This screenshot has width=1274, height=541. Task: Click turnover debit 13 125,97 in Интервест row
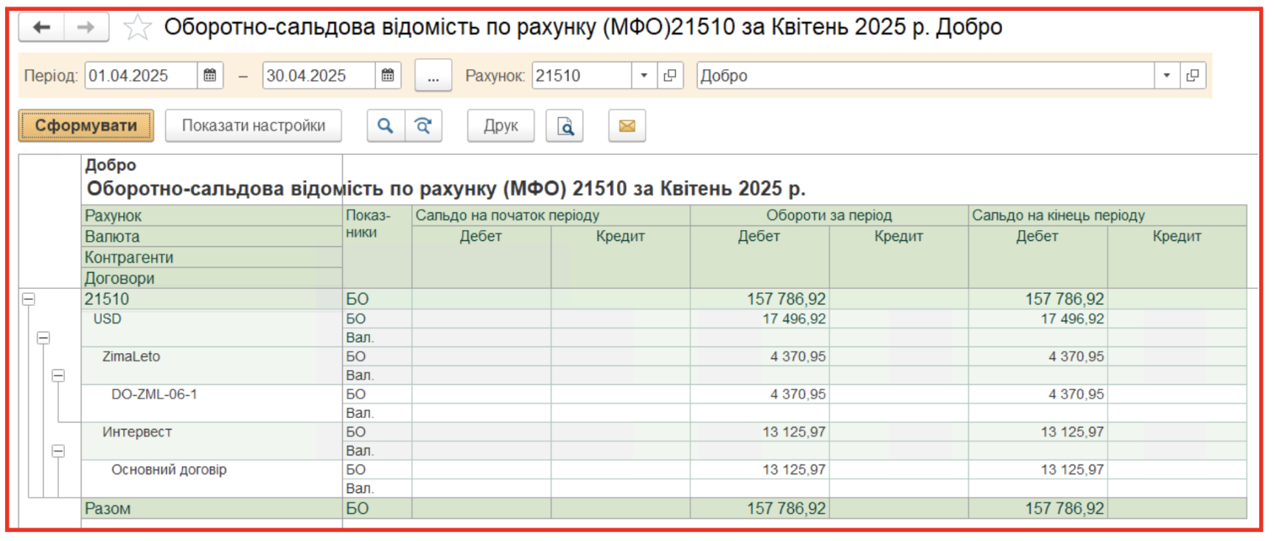760,432
